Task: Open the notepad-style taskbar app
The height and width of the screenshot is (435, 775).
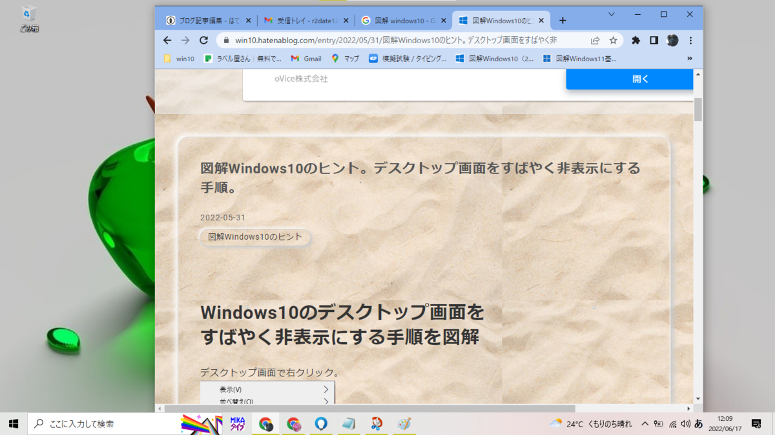Action: (x=349, y=423)
